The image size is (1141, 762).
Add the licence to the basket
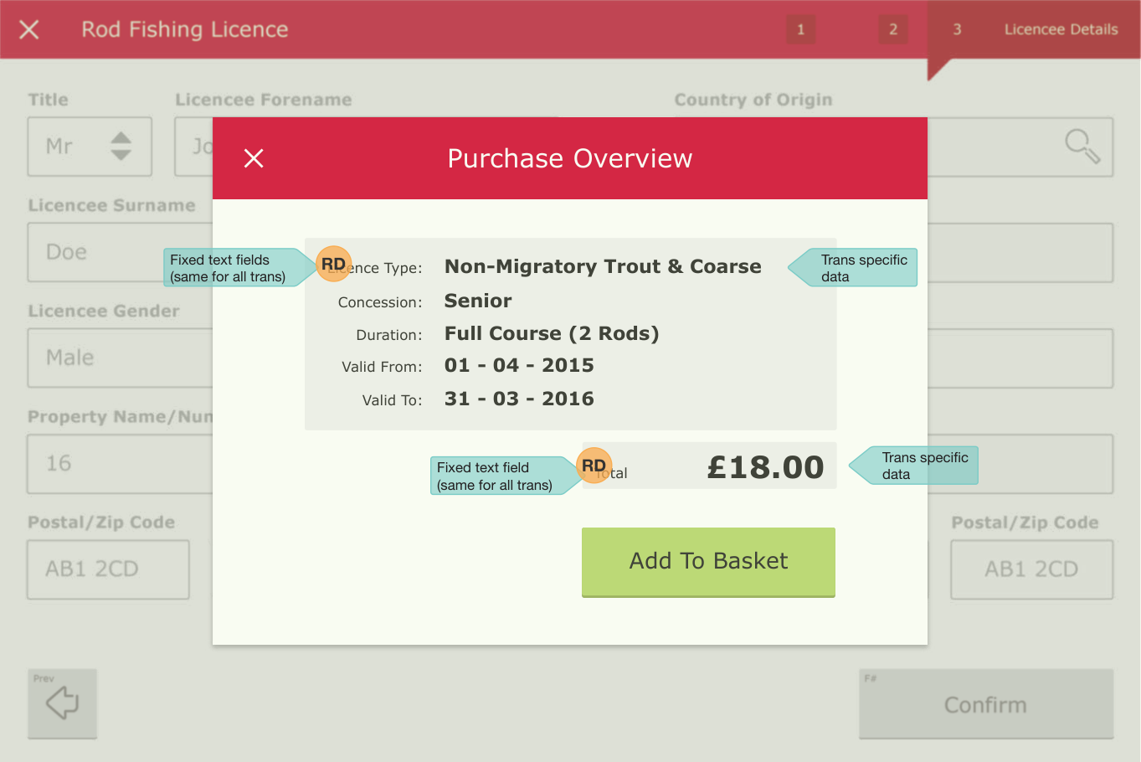point(708,562)
